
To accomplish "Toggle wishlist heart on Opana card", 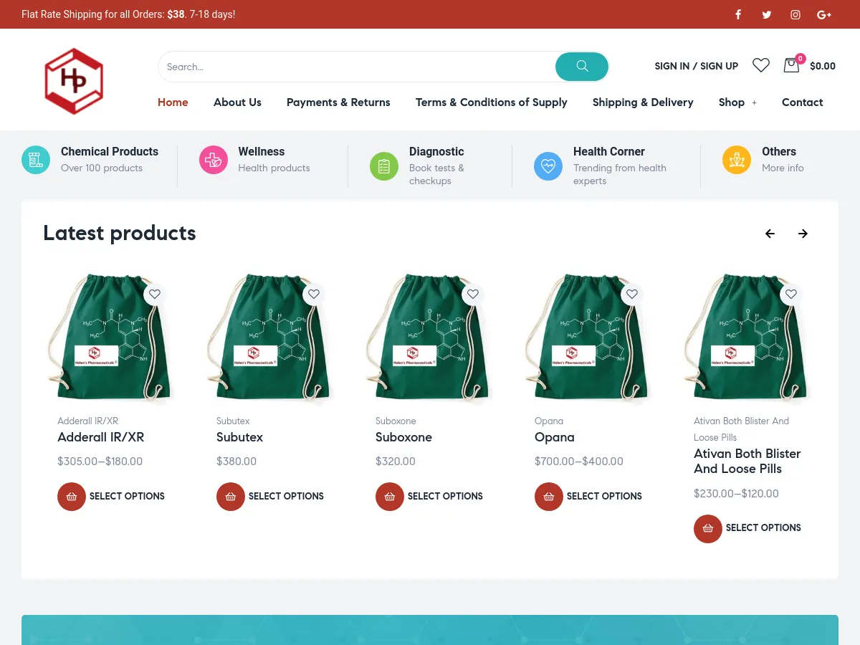I will tap(632, 294).
